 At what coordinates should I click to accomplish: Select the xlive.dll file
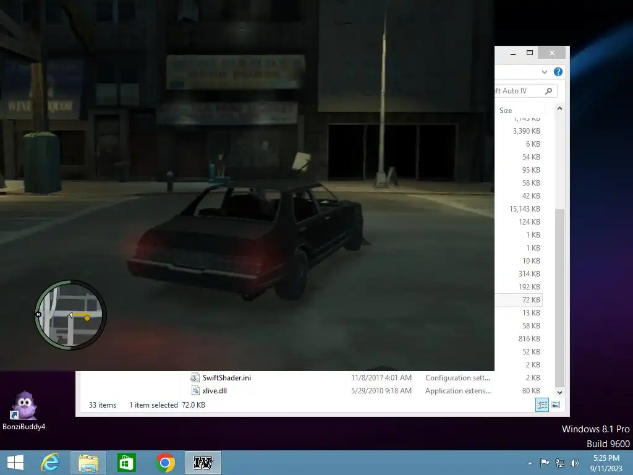[x=215, y=391]
